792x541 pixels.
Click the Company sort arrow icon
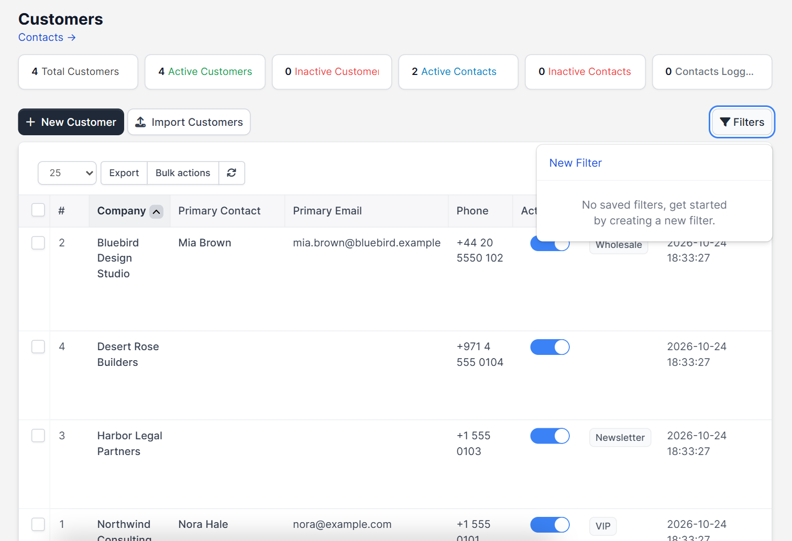[x=156, y=211]
